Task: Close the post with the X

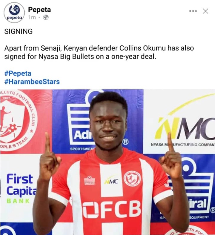Action: (x=205, y=11)
